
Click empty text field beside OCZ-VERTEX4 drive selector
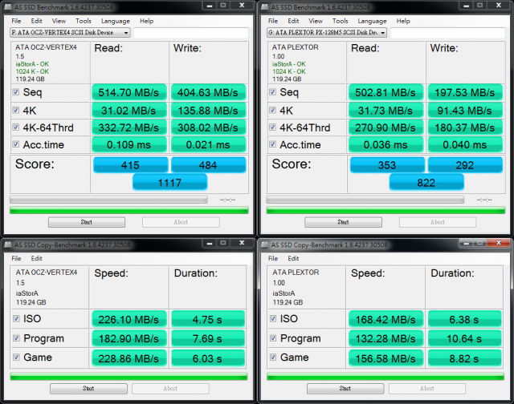(x=191, y=32)
